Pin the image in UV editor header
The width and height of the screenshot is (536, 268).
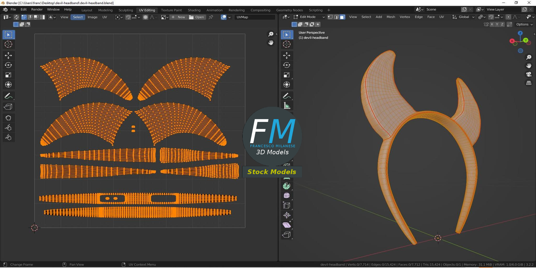coord(211,17)
